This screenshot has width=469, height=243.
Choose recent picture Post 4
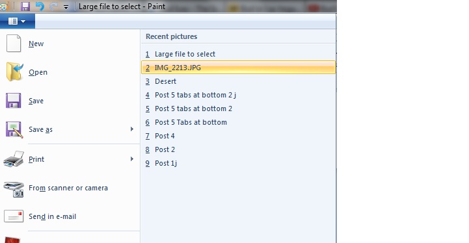[238, 136]
